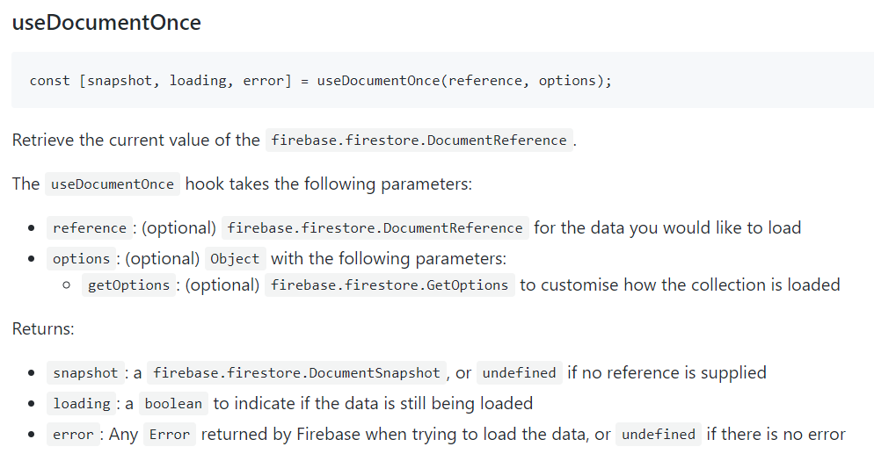Click the 'Returns:' paragraph text
The image size is (874, 461).
[43, 329]
